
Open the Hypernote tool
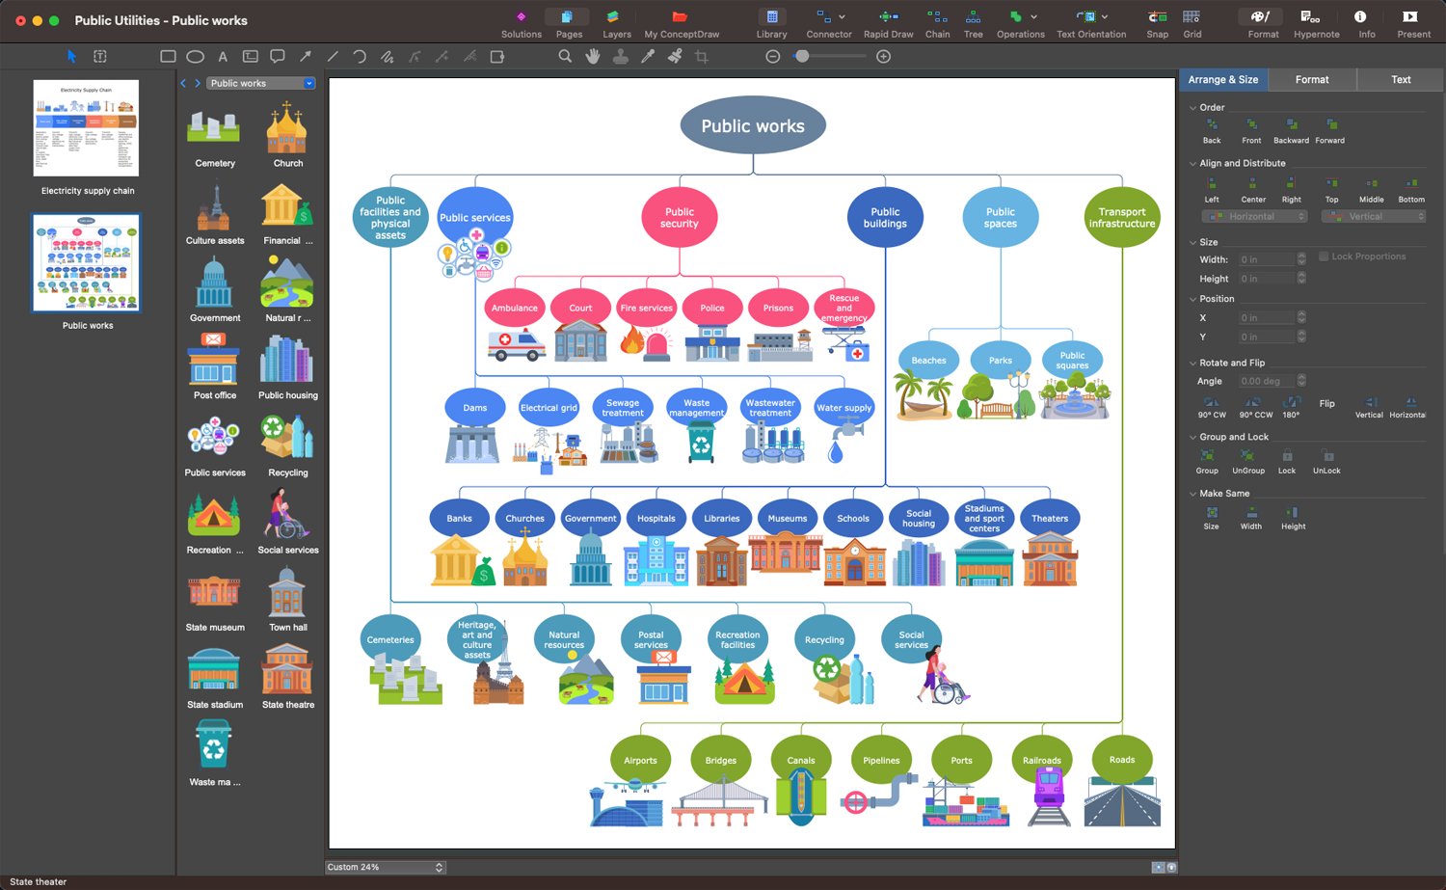1316,17
